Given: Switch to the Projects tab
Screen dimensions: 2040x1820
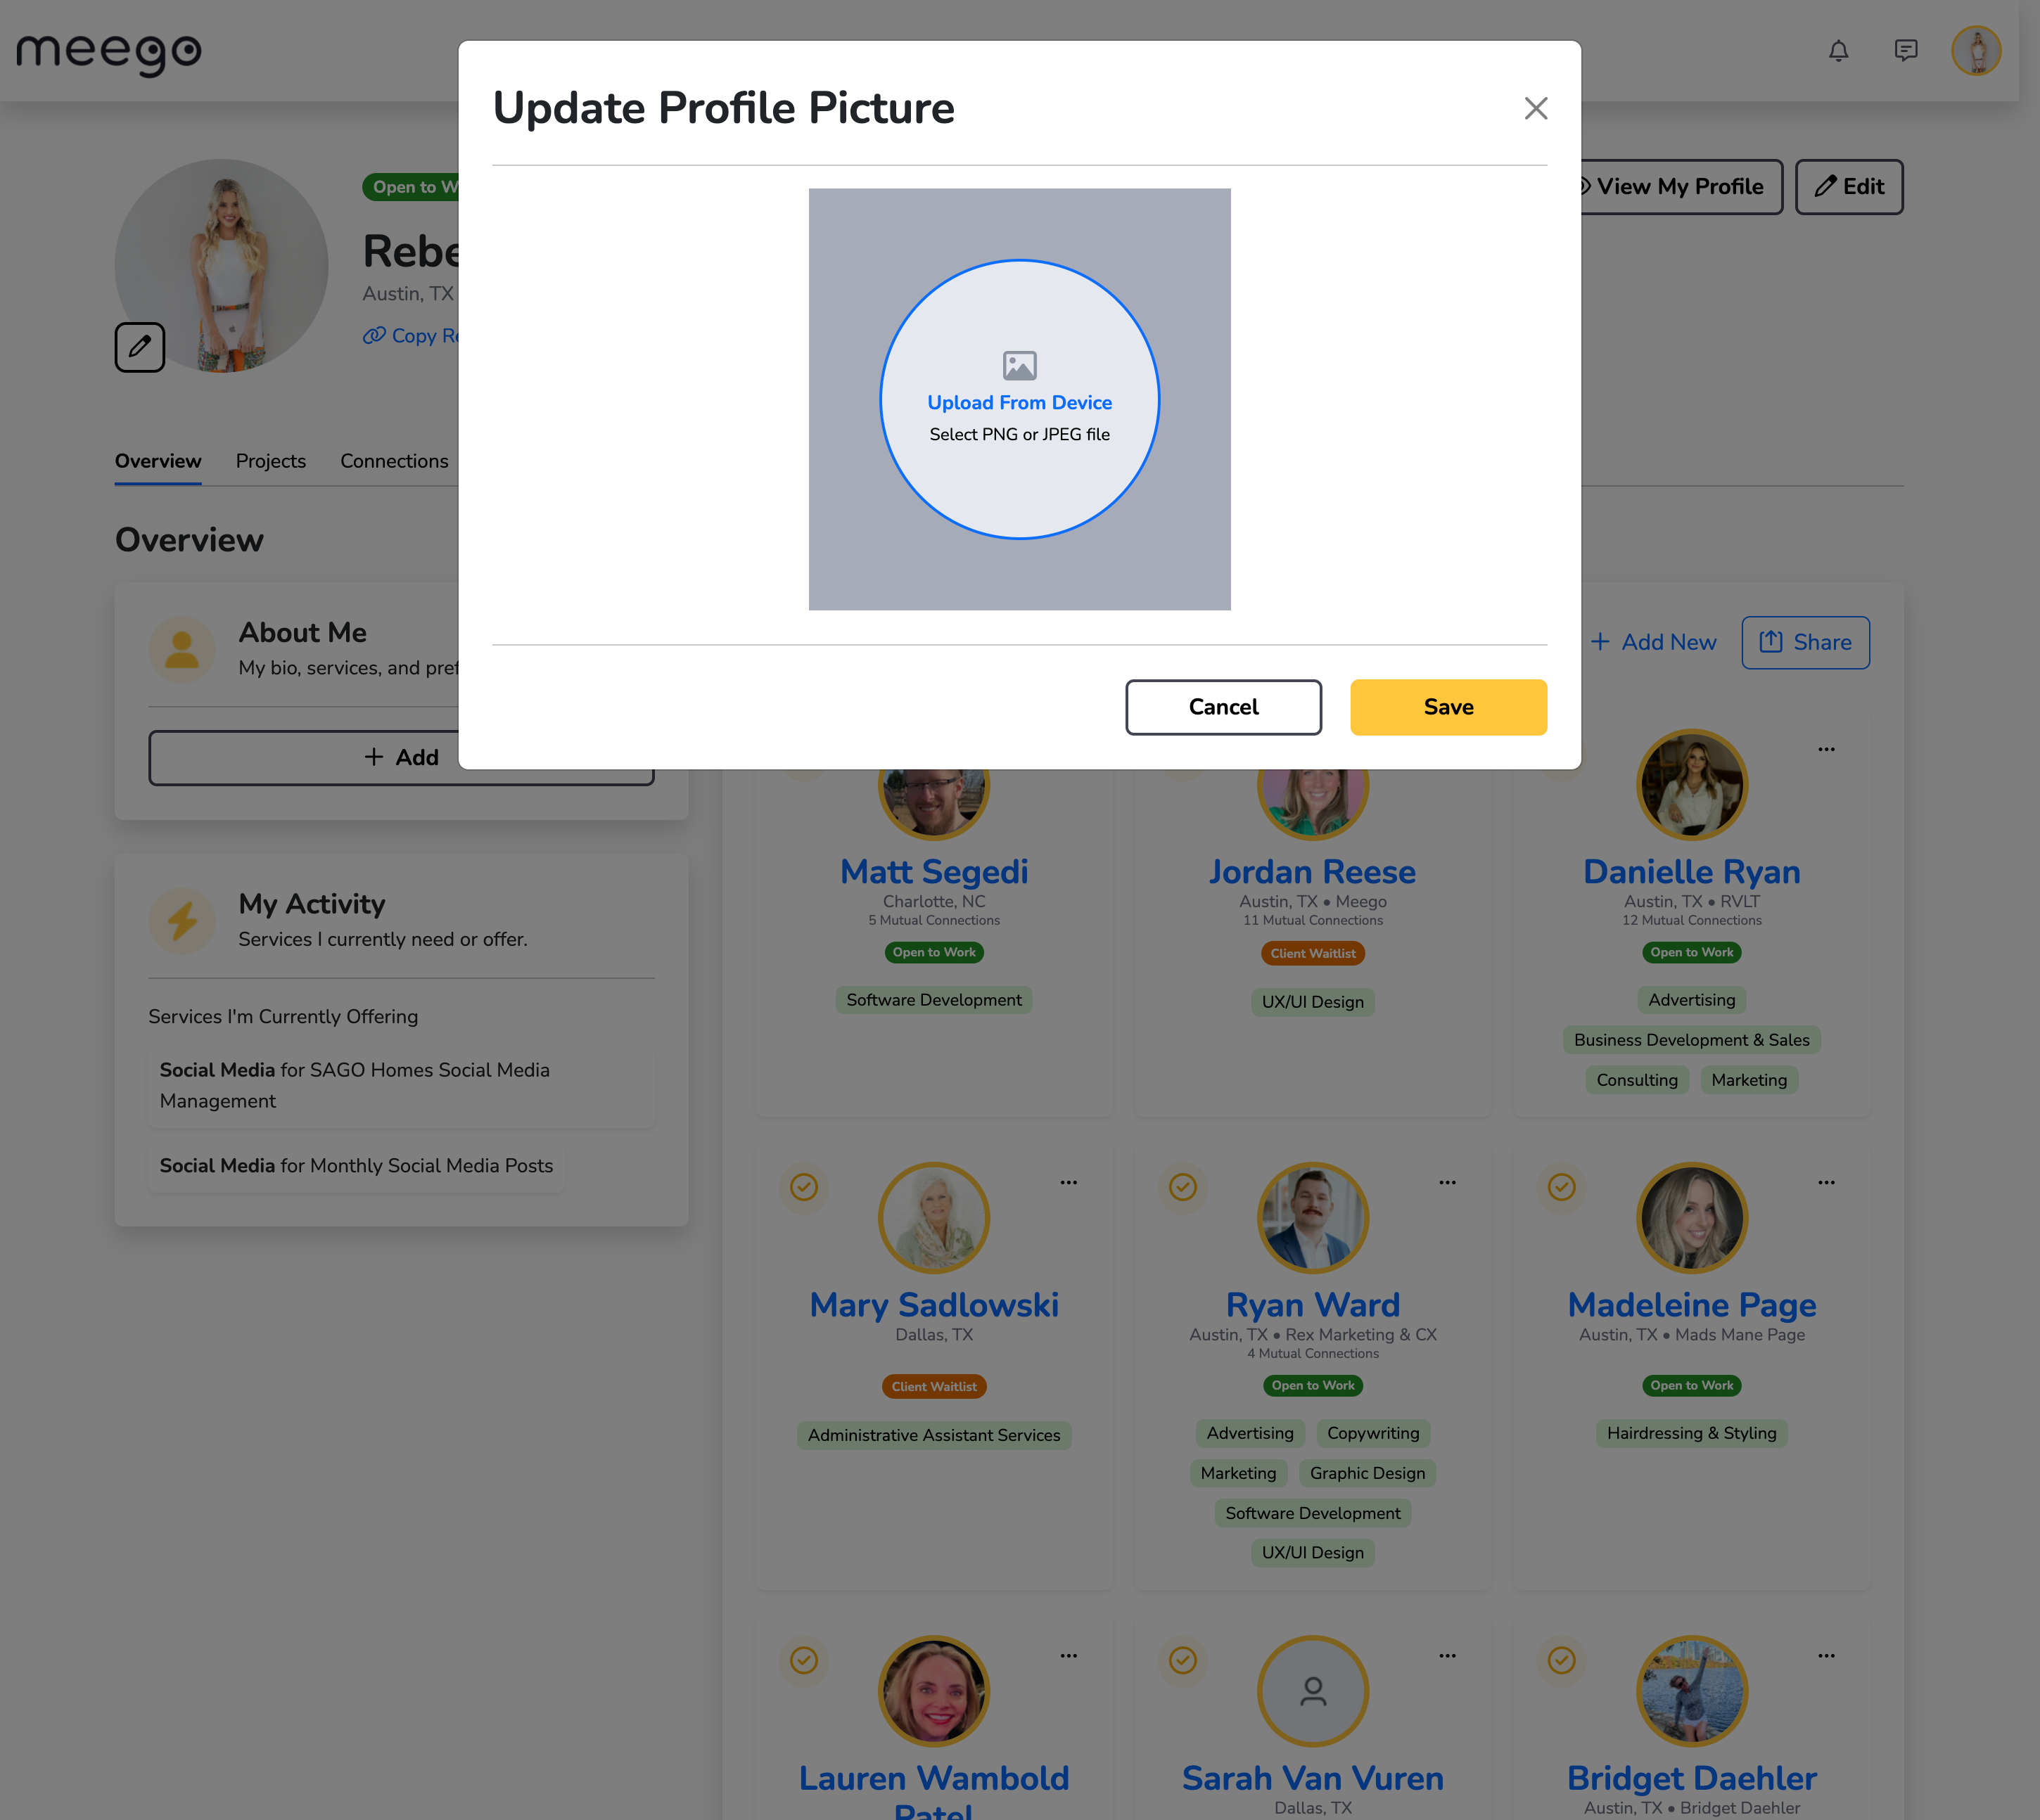Looking at the screenshot, I should [271, 461].
